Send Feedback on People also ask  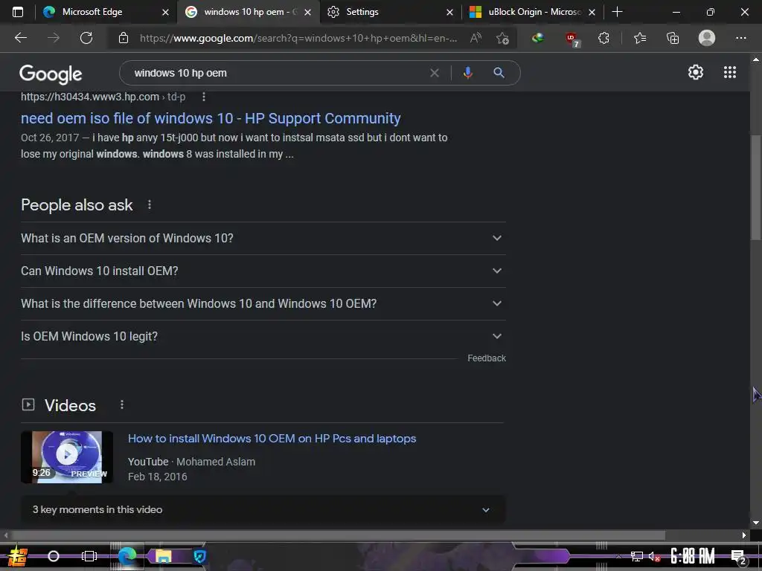(x=487, y=358)
